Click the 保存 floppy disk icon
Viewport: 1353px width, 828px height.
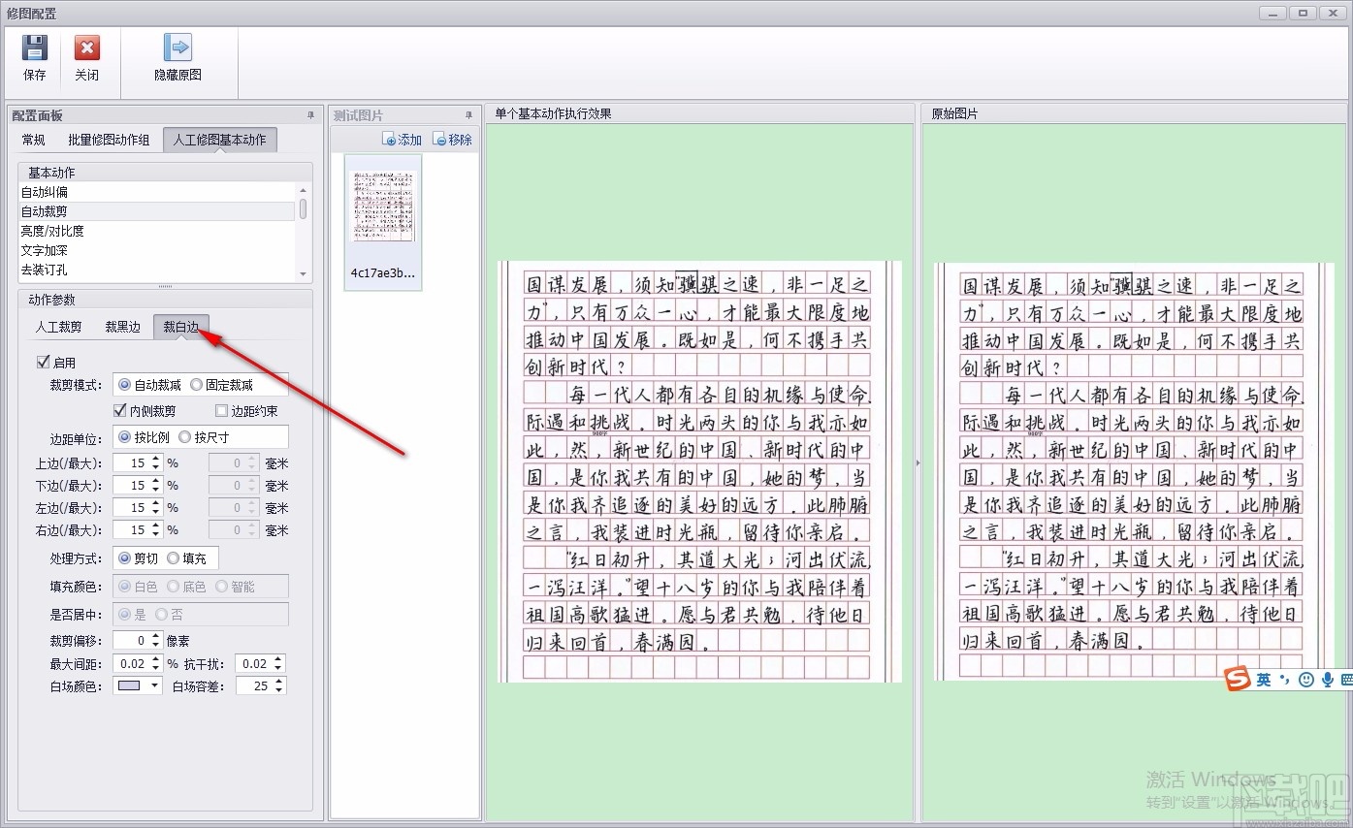tap(35, 48)
